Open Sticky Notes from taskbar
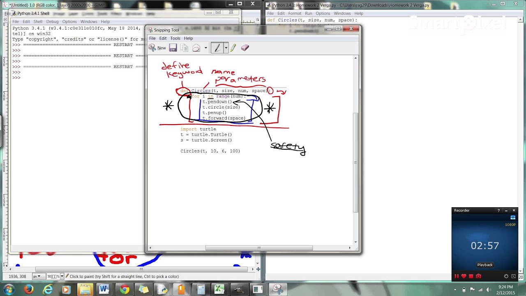Screen dimensions: 526x296 [143, 289]
